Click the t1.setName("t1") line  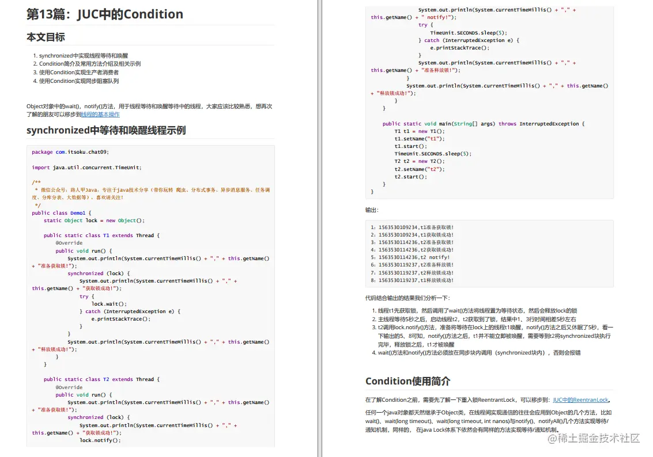coord(420,139)
